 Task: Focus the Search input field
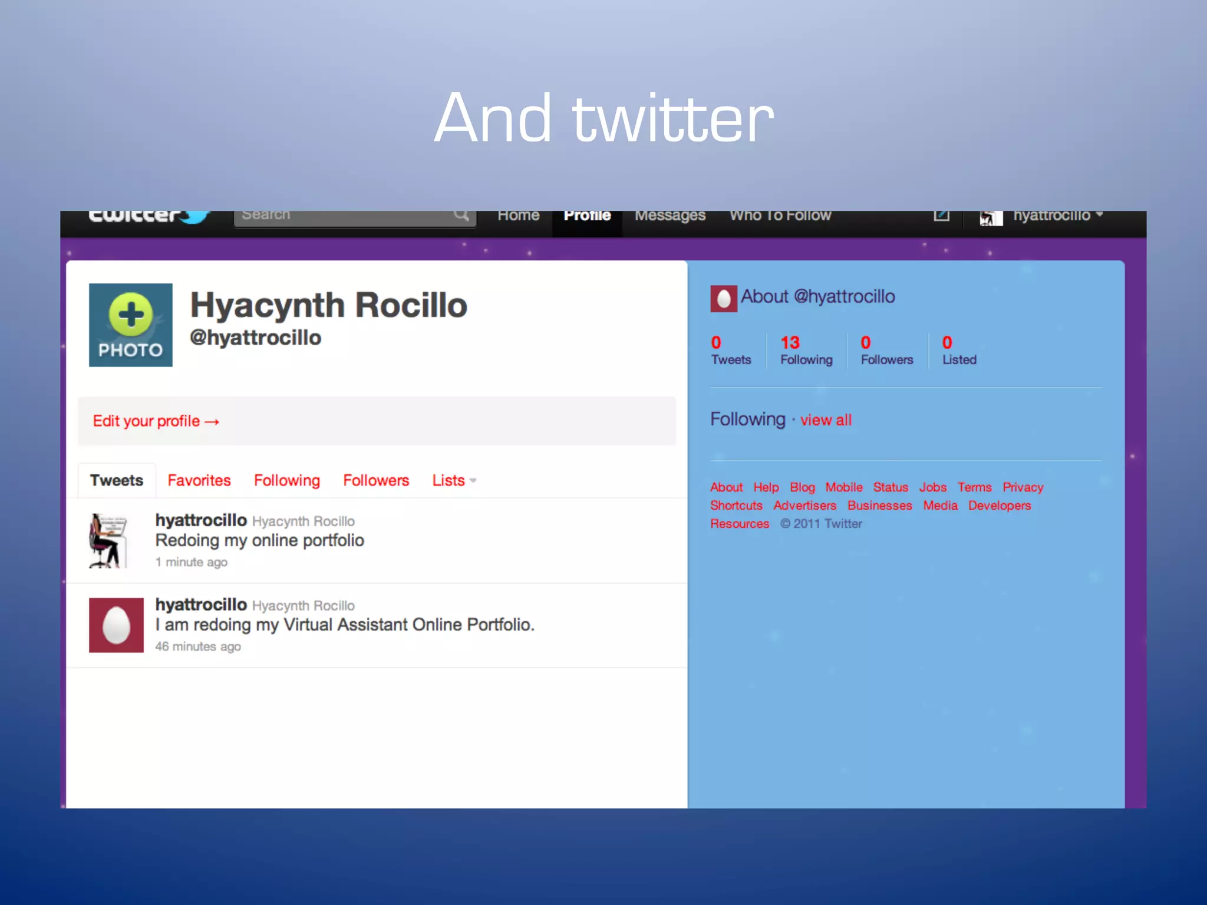pyautogui.click(x=355, y=218)
